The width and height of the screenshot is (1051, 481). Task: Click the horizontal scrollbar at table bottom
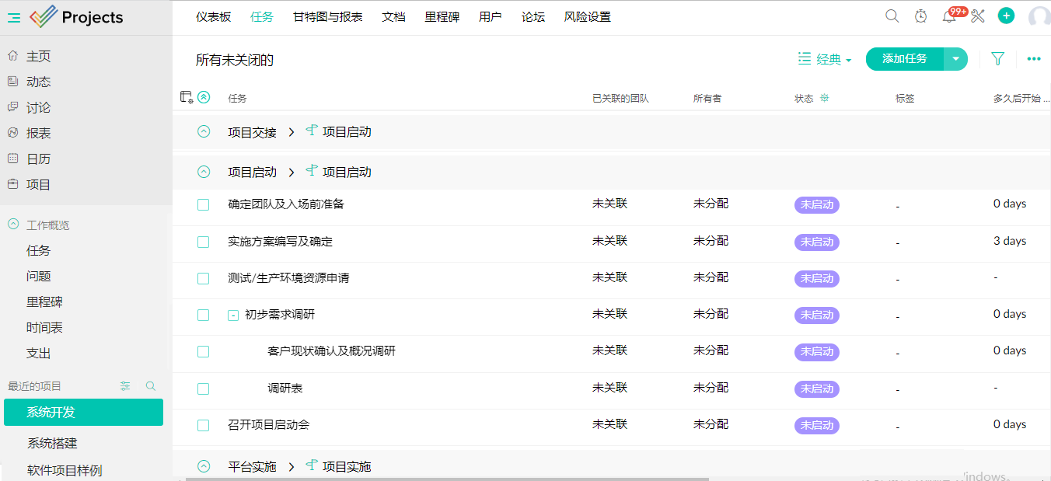pos(447,479)
